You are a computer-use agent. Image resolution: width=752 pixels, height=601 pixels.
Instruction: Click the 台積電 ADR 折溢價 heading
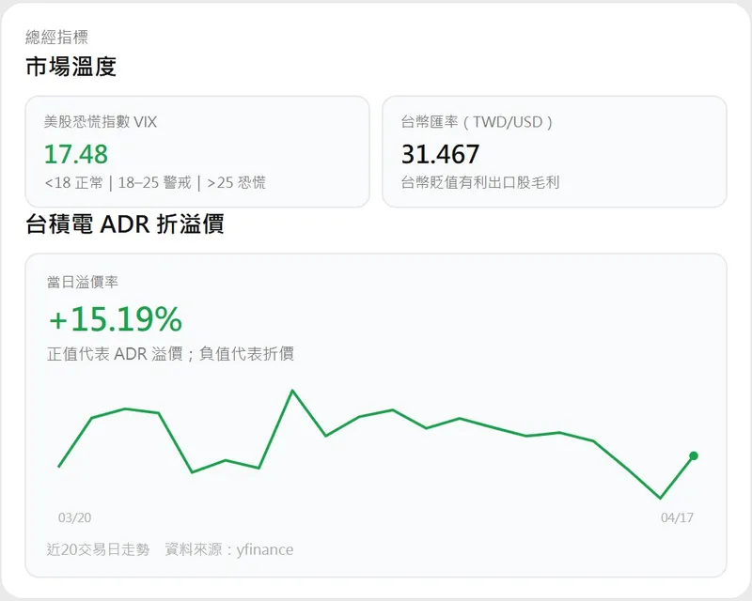point(125,224)
